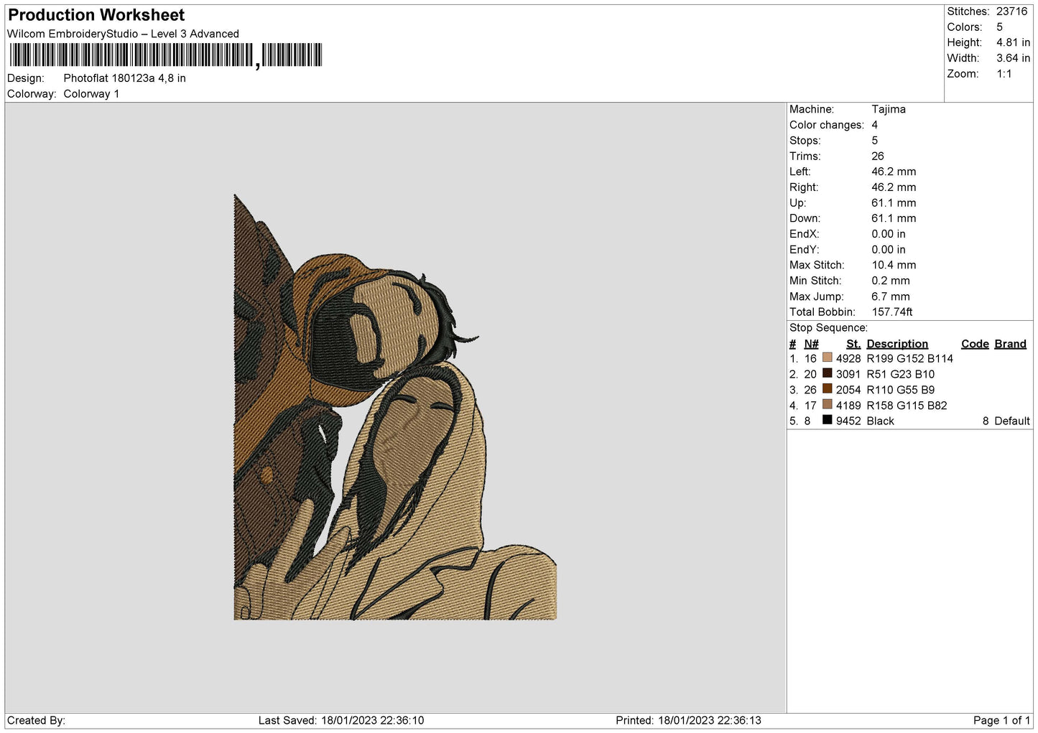Click the Left value 46.2 mm
Viewport: 1038px width, 733px height.
coord(894,172)
